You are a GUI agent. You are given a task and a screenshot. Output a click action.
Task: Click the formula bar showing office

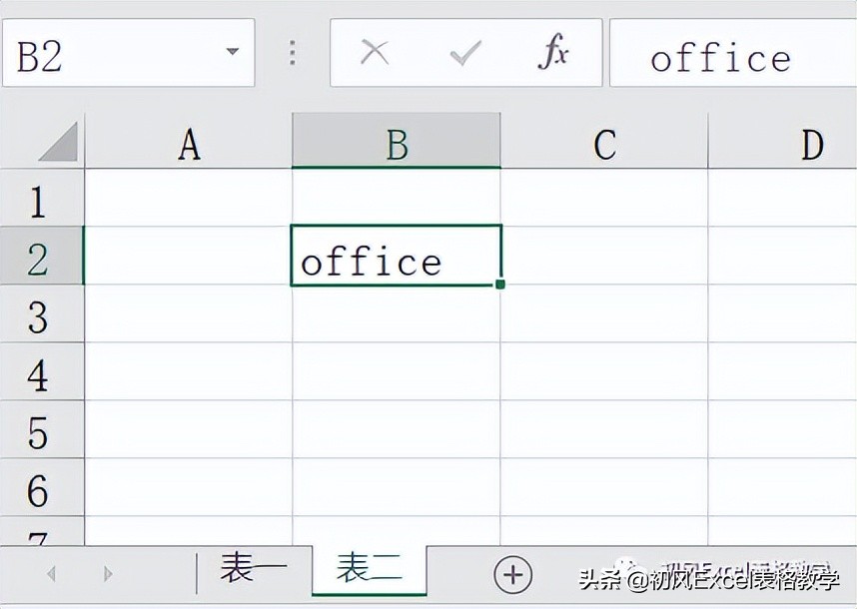tap(733, 53)
